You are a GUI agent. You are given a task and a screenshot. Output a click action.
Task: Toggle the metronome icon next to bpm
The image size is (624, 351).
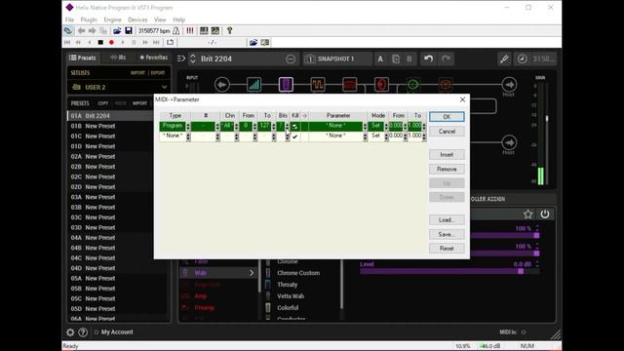(x=175, y=30)
